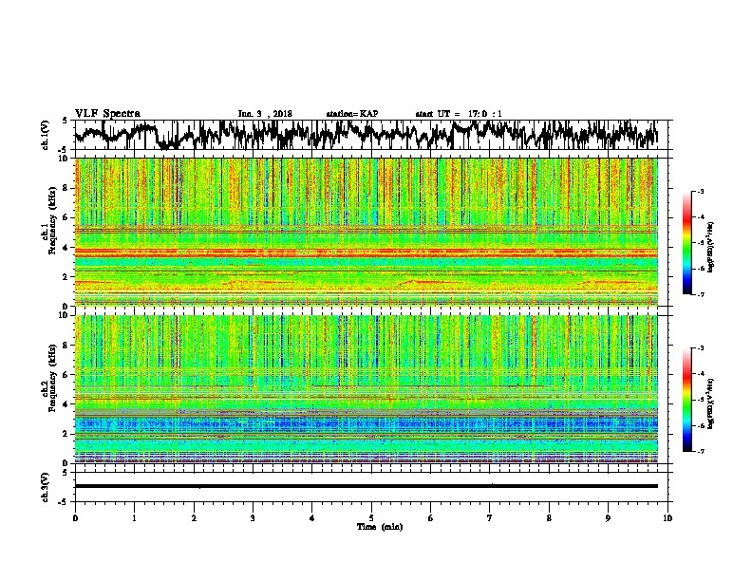Click the flat black ch.3 voltage trace
Image resolution: width=752 pixels, height=581 pixels.
tap(366, 486)
